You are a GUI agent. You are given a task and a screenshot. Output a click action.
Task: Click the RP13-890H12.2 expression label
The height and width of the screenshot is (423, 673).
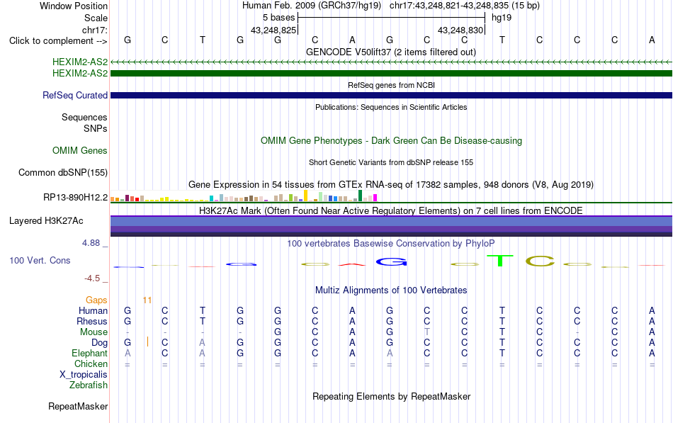point(76,198)
